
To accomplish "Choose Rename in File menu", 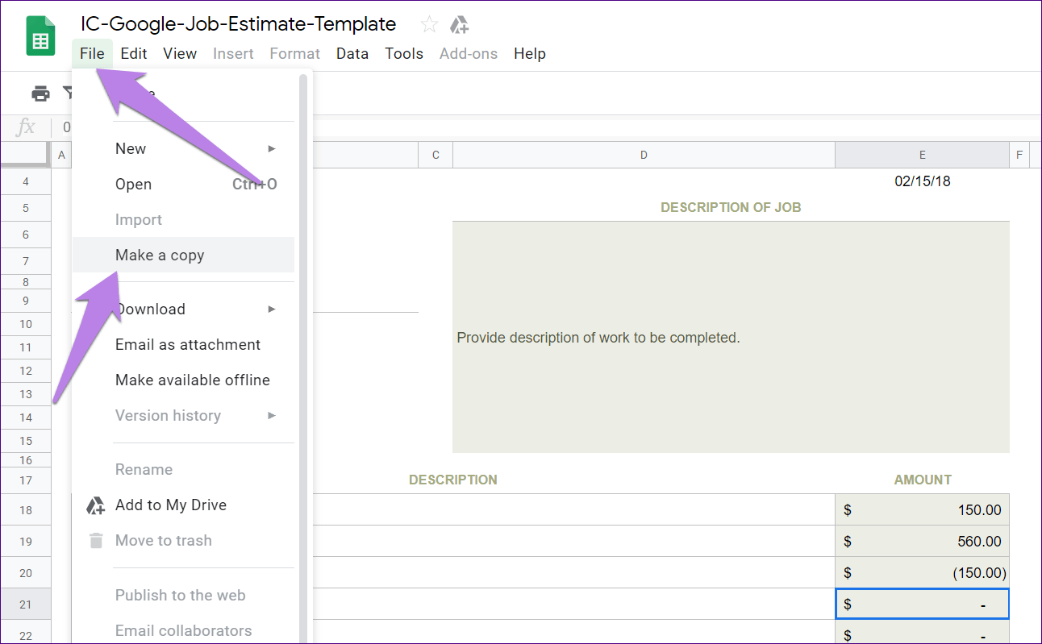I will coord(184,469).
